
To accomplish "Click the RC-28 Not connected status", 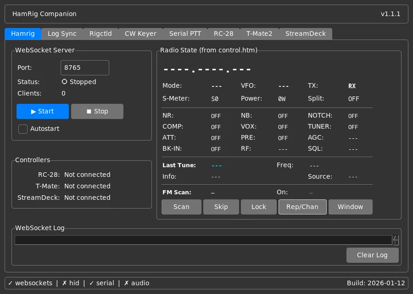I will point(87,175).
